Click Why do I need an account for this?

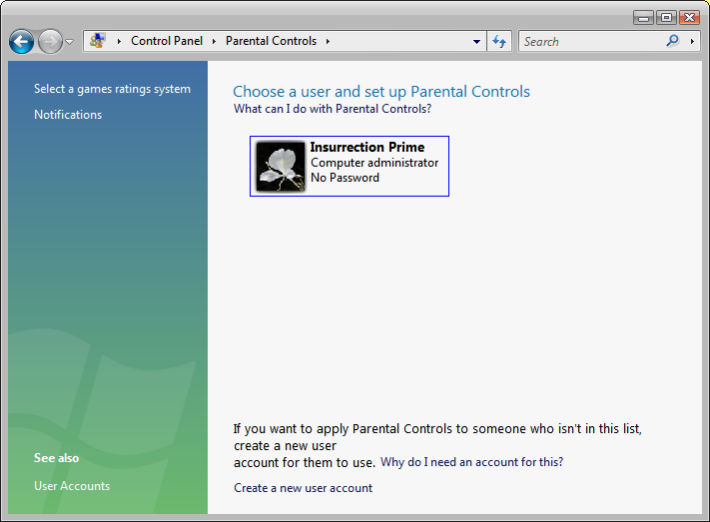471,462
